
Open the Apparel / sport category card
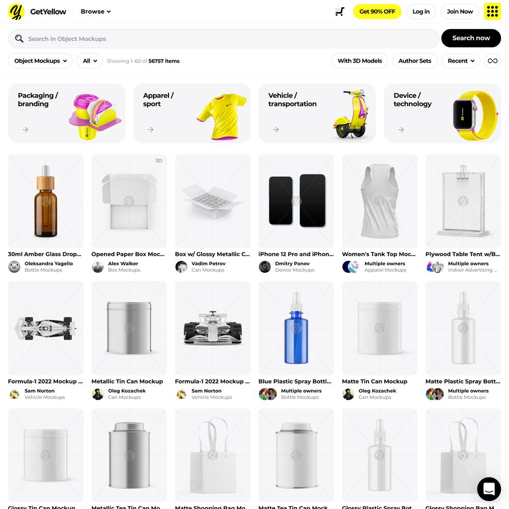point(192,114)
